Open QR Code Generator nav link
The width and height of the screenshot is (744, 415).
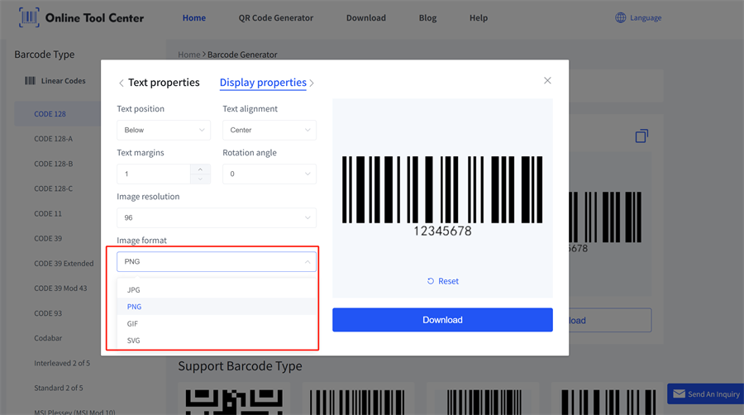coord(276,17)
